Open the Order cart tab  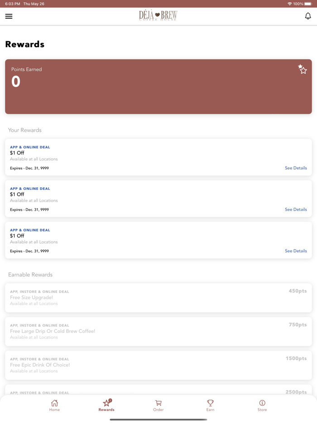point(158,405)
